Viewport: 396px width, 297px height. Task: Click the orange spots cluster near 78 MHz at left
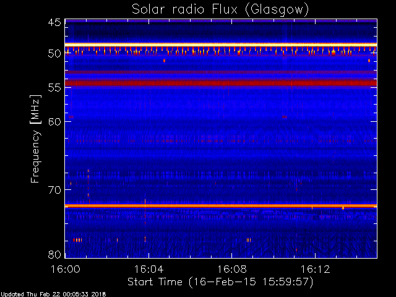pos(77,240)
